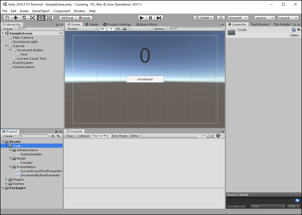Click the Asset Labels tag icon

(x=297, y=200)
